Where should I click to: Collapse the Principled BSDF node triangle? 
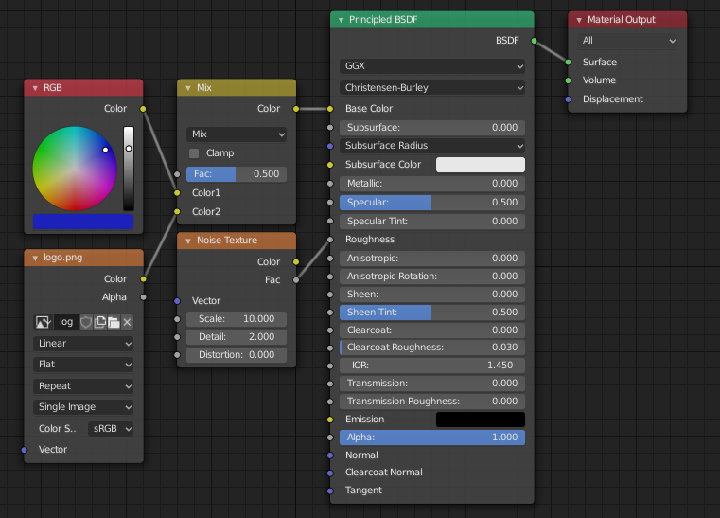(341, 20)
